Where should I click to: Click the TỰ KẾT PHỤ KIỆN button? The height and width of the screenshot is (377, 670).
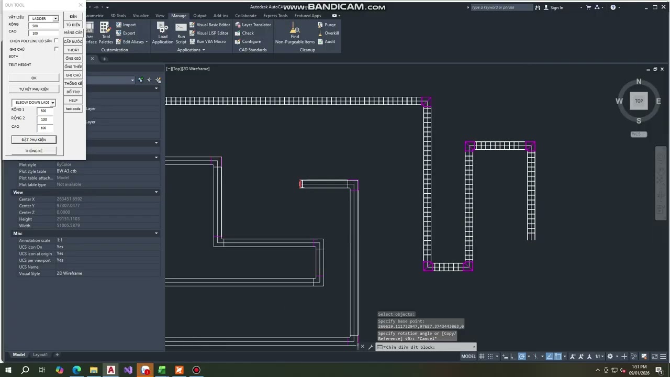[x=34, y=89]
